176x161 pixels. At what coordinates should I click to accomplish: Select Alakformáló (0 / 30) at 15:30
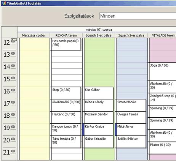pyautogui.click(x=162, y=87)
